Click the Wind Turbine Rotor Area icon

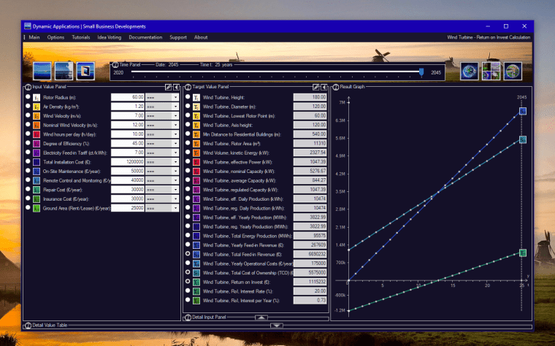(196, 144)
